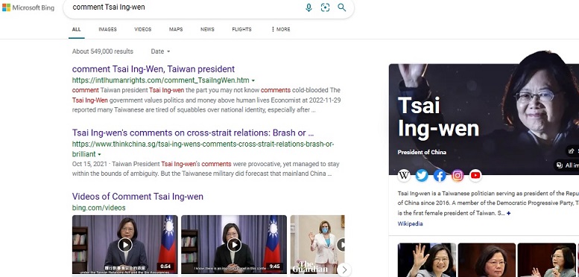Click the magnifying glass search icon
The image size is (579, 277).
click(x=342, y=7)
